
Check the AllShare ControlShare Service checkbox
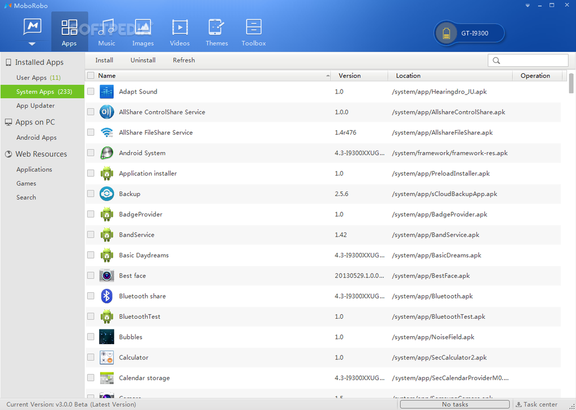91,112
